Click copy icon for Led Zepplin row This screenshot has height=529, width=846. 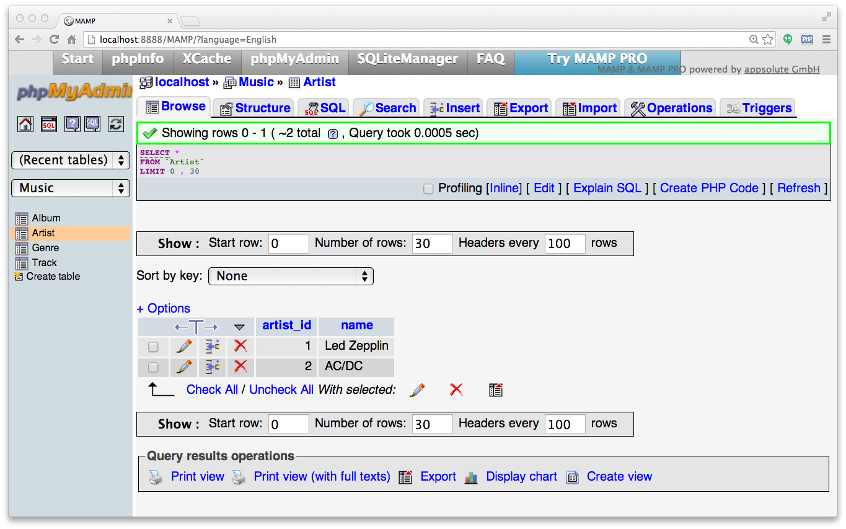(213, 346)
